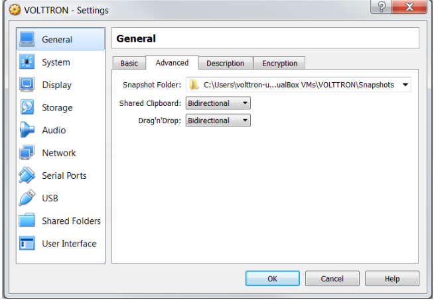Click the User Interface window icon
434x300 pixels.
(x=27, y=243)
